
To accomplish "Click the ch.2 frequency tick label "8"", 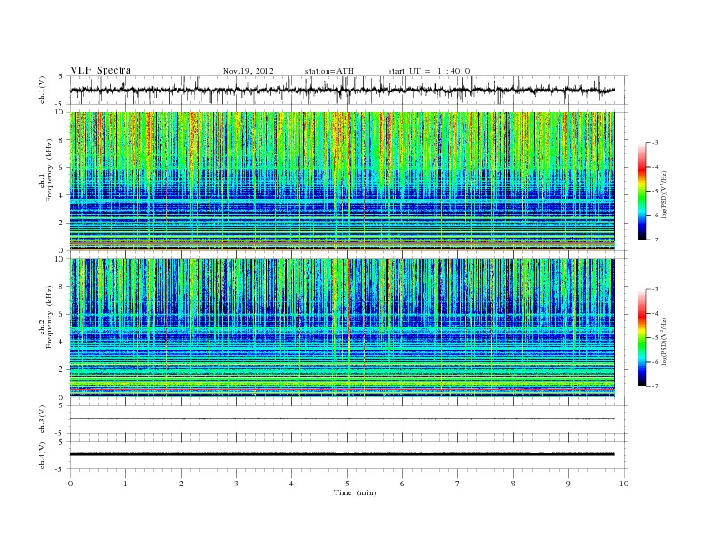I will 62,287.
